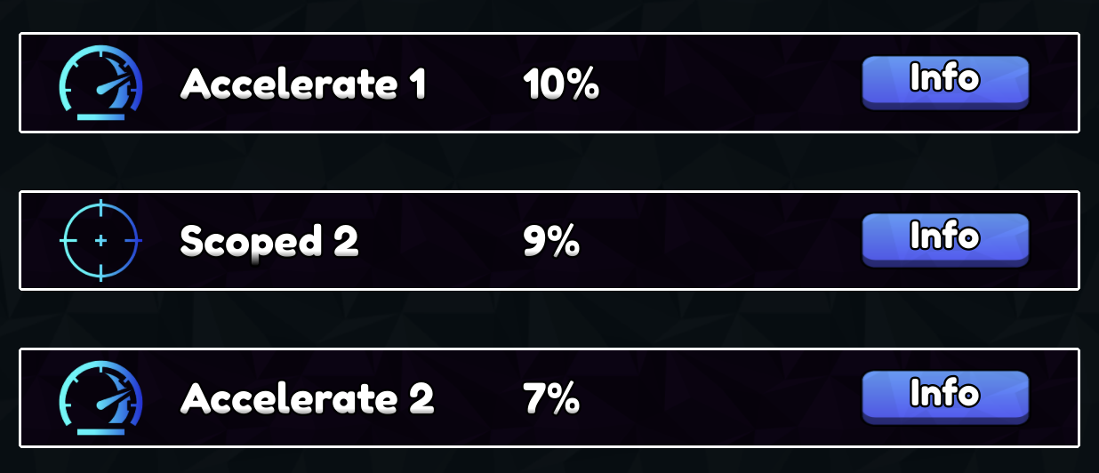This screenshot has height=473, width=1099.
Task: Open Info for Accelerate 1
Action: click(x=945, y=83)
